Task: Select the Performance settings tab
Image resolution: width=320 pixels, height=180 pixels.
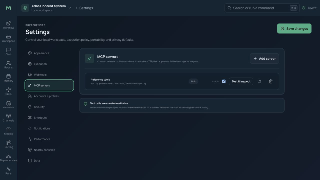Action: 49,139
